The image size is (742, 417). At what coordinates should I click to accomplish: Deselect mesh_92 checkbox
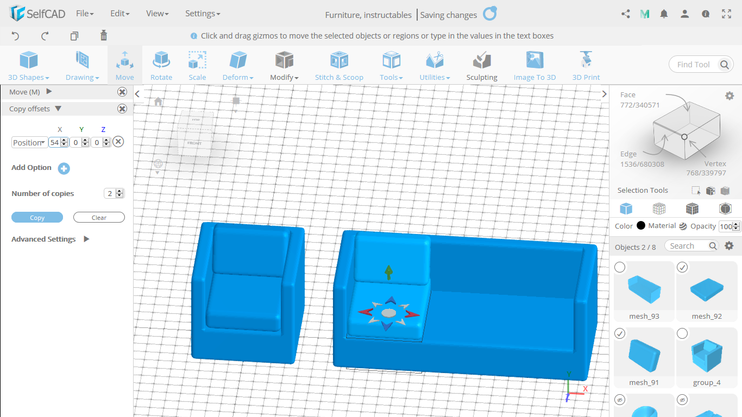tap(682, 267)
